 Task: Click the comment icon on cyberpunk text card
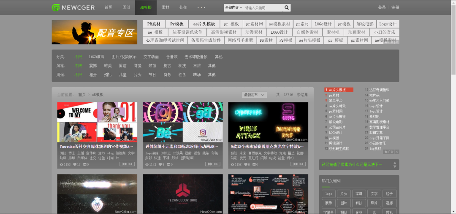pos(255,164)
